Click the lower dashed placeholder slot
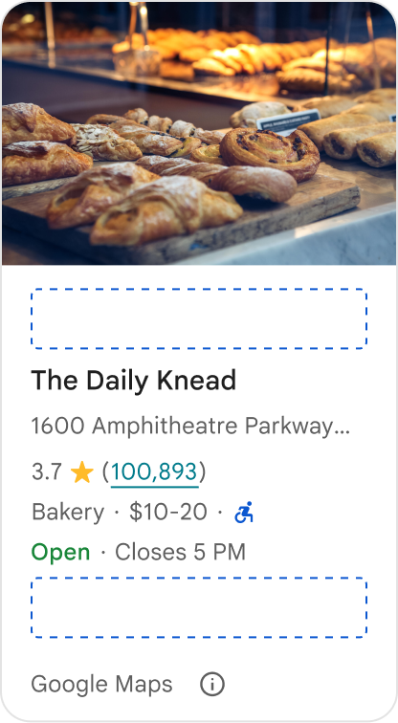Viewport: 398px width, 723px height. click(x=199, y=607)
